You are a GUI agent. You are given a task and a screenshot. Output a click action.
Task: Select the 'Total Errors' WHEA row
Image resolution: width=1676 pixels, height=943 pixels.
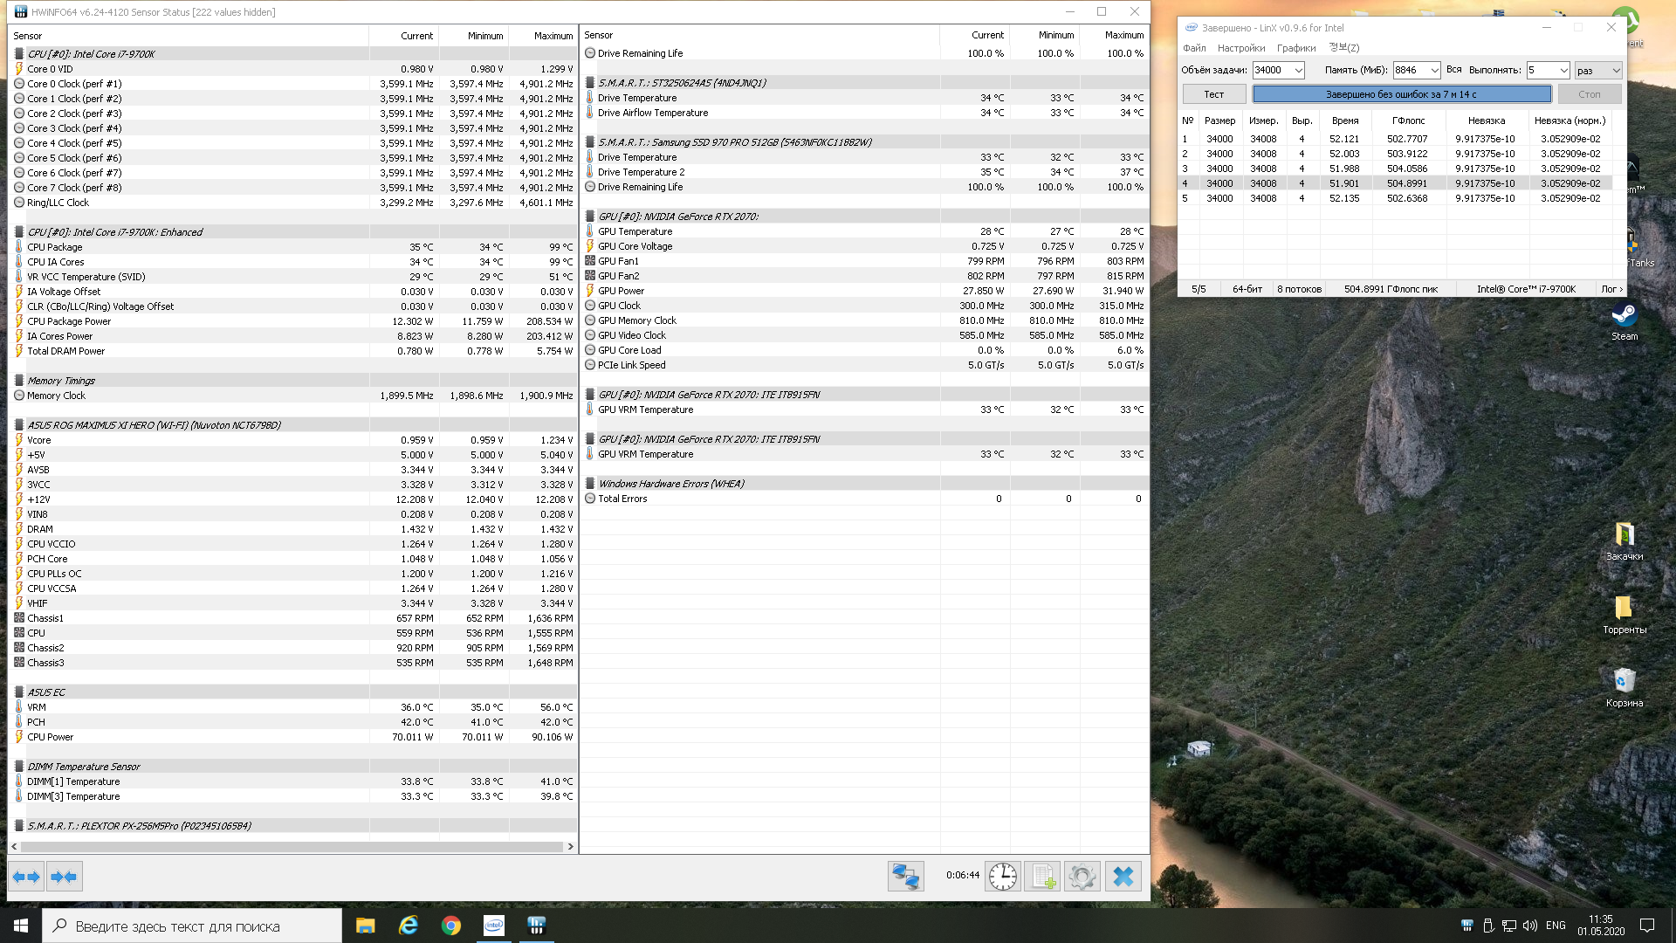coord(864,499)
